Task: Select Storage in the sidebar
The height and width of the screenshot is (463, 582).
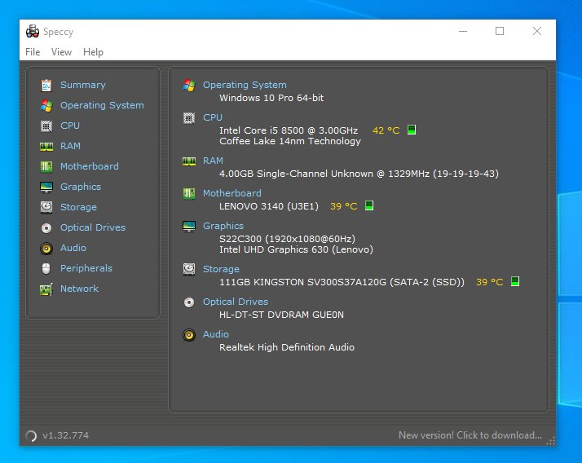Action: pos(78,207)
